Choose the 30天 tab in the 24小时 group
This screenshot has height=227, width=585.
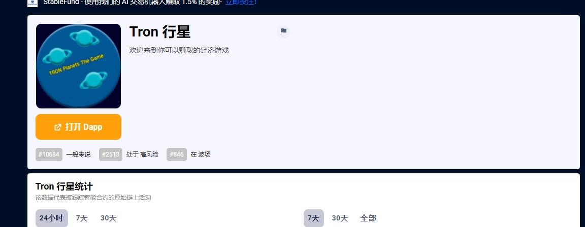pos(109,218)
